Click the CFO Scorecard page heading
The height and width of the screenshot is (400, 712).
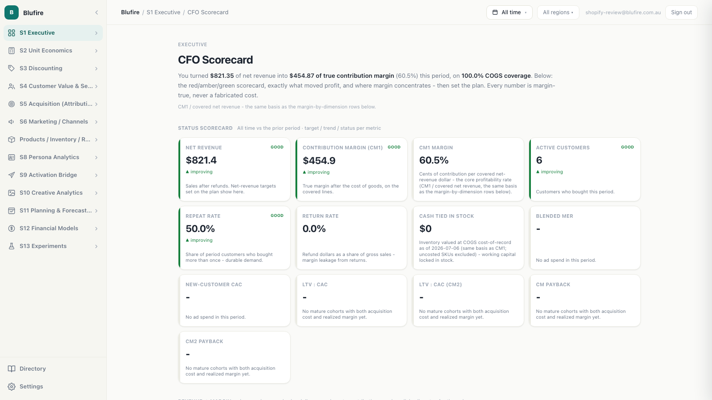tap(215, 60)
